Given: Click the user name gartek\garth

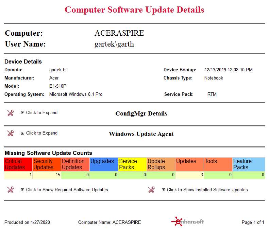Looking at the screenshot, I should pyautogui.click(x=114, y=44).
